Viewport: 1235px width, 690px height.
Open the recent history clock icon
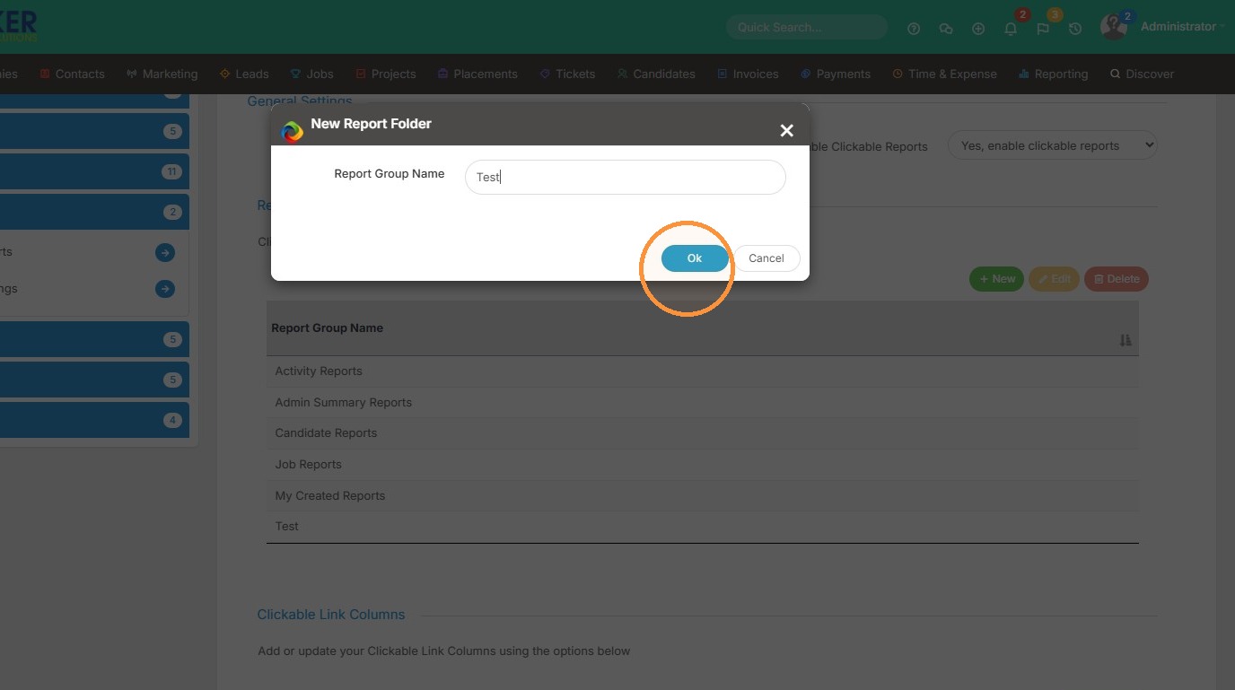click(1075, 29)
